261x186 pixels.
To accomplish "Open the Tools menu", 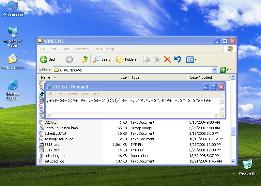I will (98, 49).
